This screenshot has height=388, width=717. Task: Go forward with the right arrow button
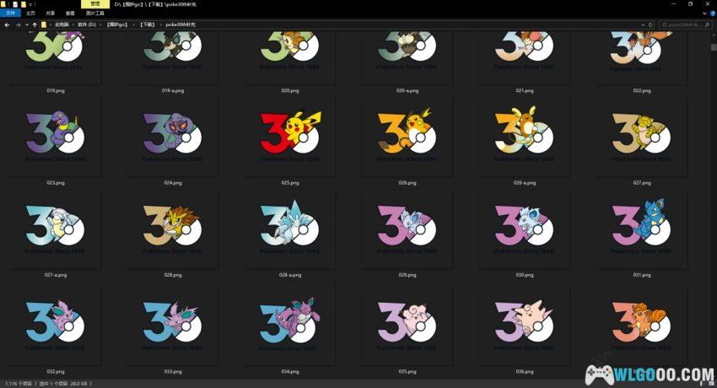[x=19, y=24]
